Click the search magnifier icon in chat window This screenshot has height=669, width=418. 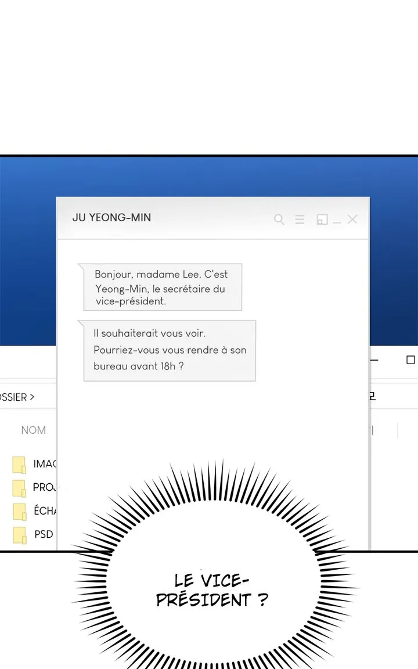click(279, 220)
